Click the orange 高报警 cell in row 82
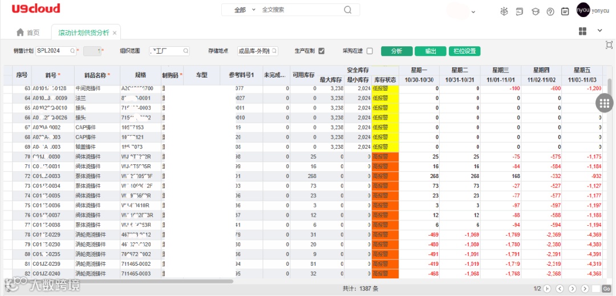Screen dimensions: 616x296 click(x=385, y=273)
